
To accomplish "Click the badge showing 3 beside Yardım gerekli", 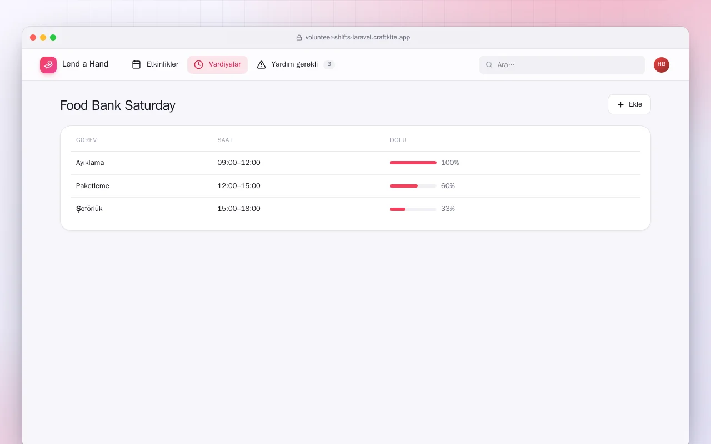I will [x=329, y=64].
